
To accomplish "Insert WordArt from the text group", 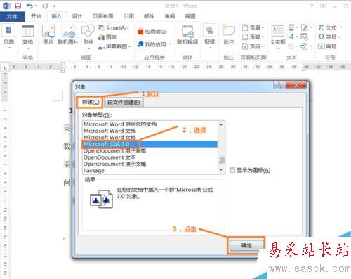I will click(291, 37).
